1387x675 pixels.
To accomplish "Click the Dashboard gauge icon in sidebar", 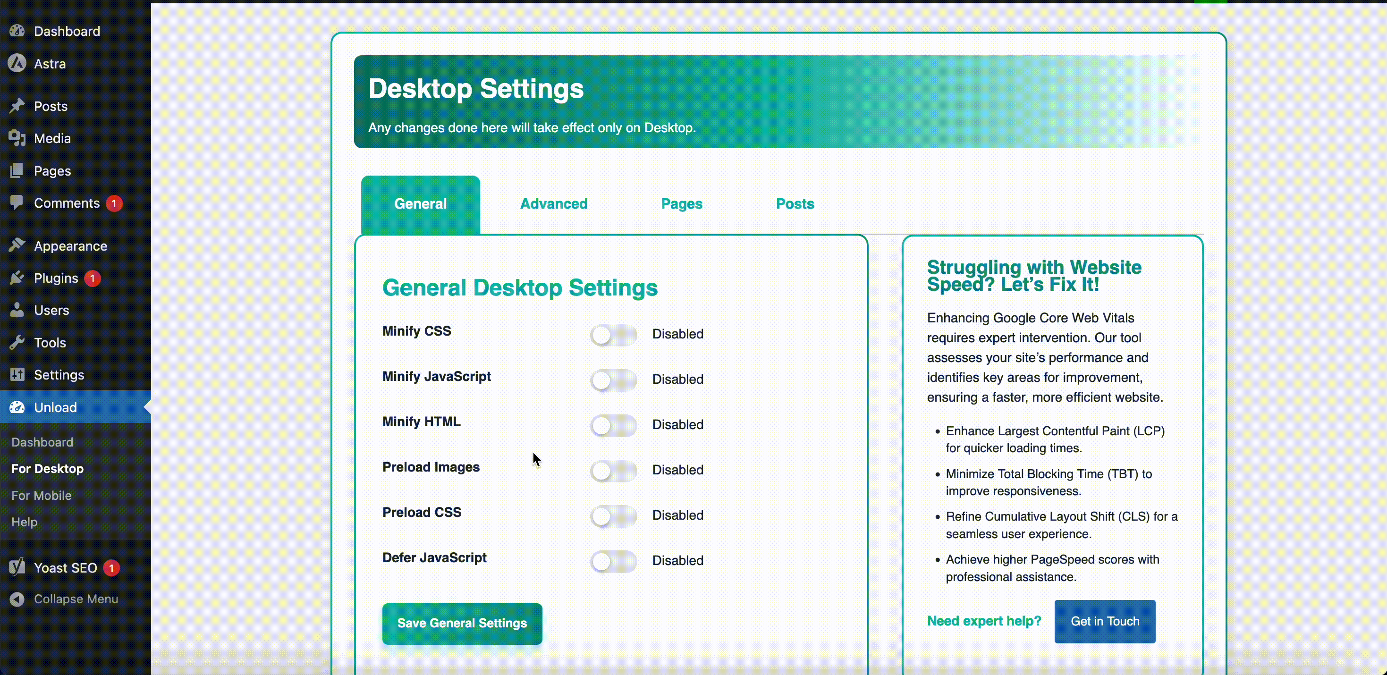I will coord(17,31).
